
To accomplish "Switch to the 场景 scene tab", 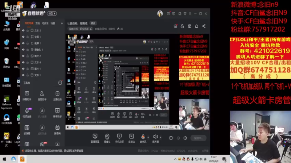I will tap(53, 23).
